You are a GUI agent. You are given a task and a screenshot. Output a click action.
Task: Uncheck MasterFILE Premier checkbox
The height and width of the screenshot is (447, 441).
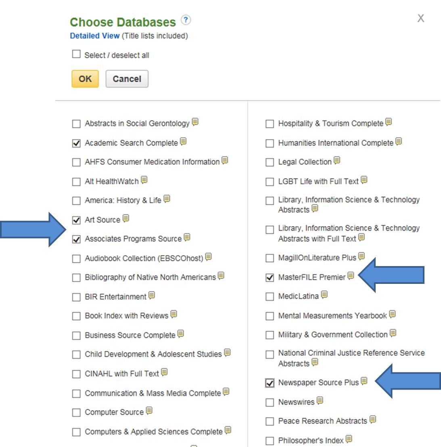tap(270, 277)
